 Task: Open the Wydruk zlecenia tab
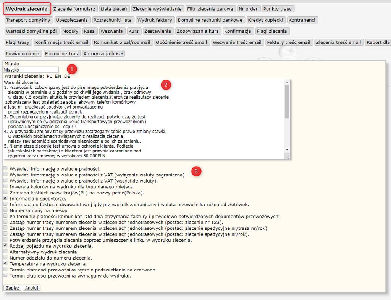[27, 9]
